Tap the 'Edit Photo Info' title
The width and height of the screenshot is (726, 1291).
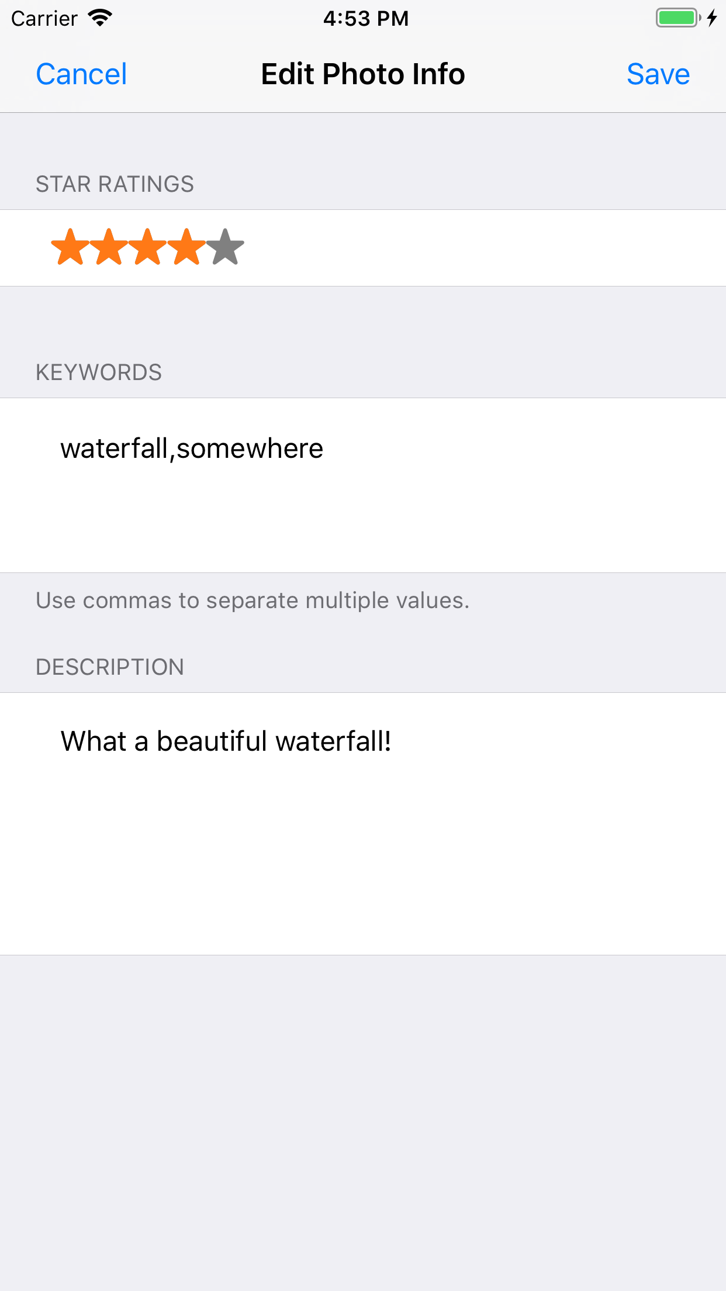pyautogui.click(x=363, y=74)
